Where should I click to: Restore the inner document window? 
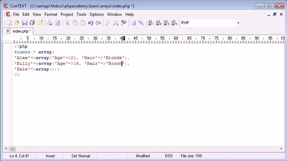[x=274, y=14]
